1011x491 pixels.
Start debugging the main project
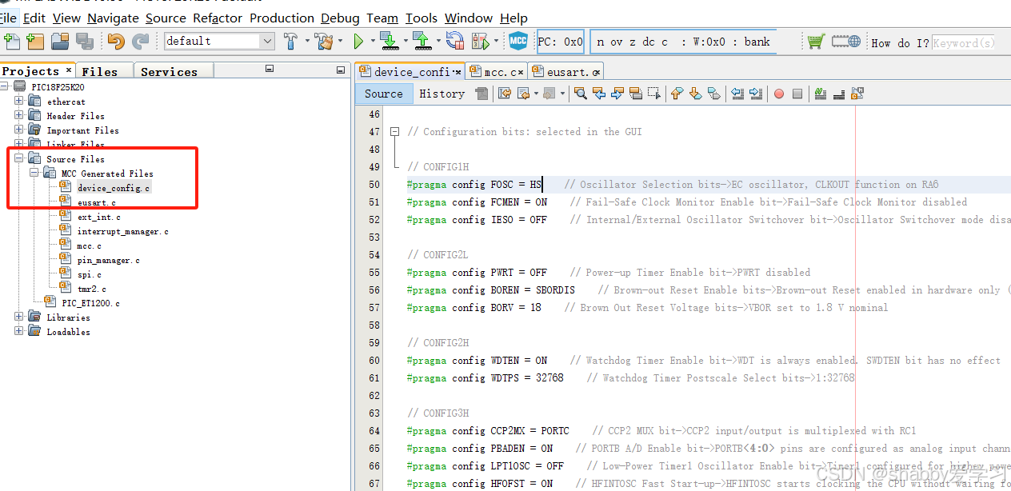480,41
